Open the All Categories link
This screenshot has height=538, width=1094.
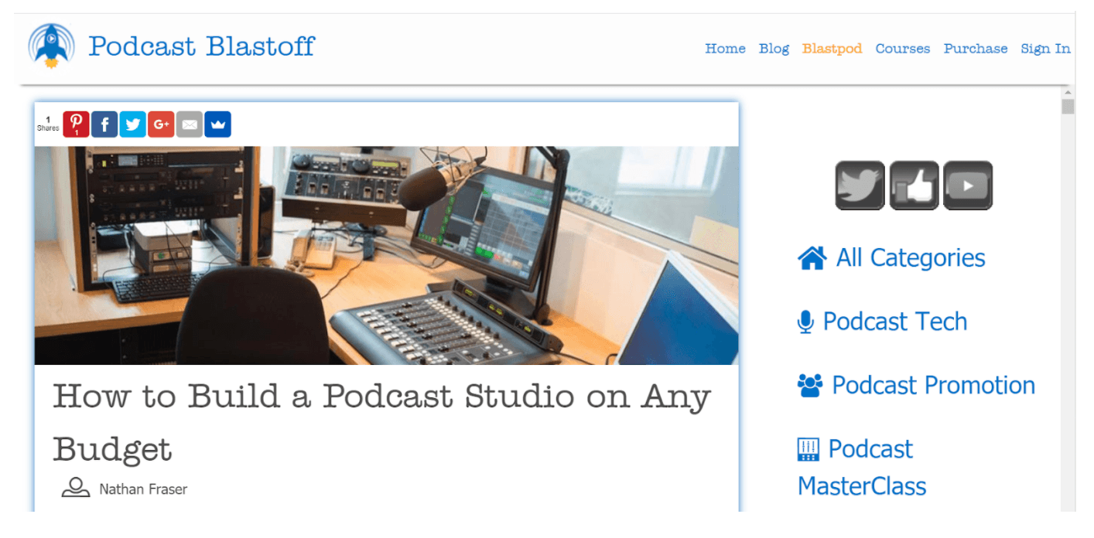[911, 258]
